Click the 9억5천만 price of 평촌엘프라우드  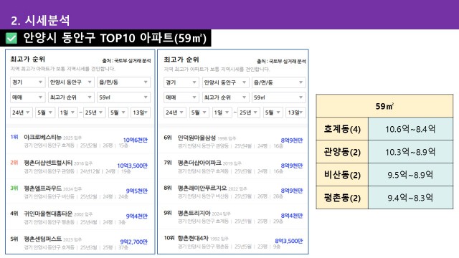point(137,191)
